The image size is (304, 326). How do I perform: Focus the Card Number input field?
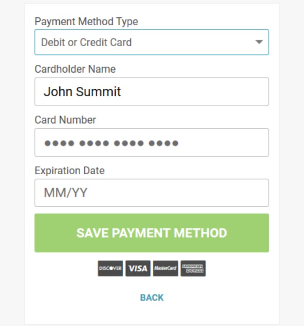click(x=152, y=142)
